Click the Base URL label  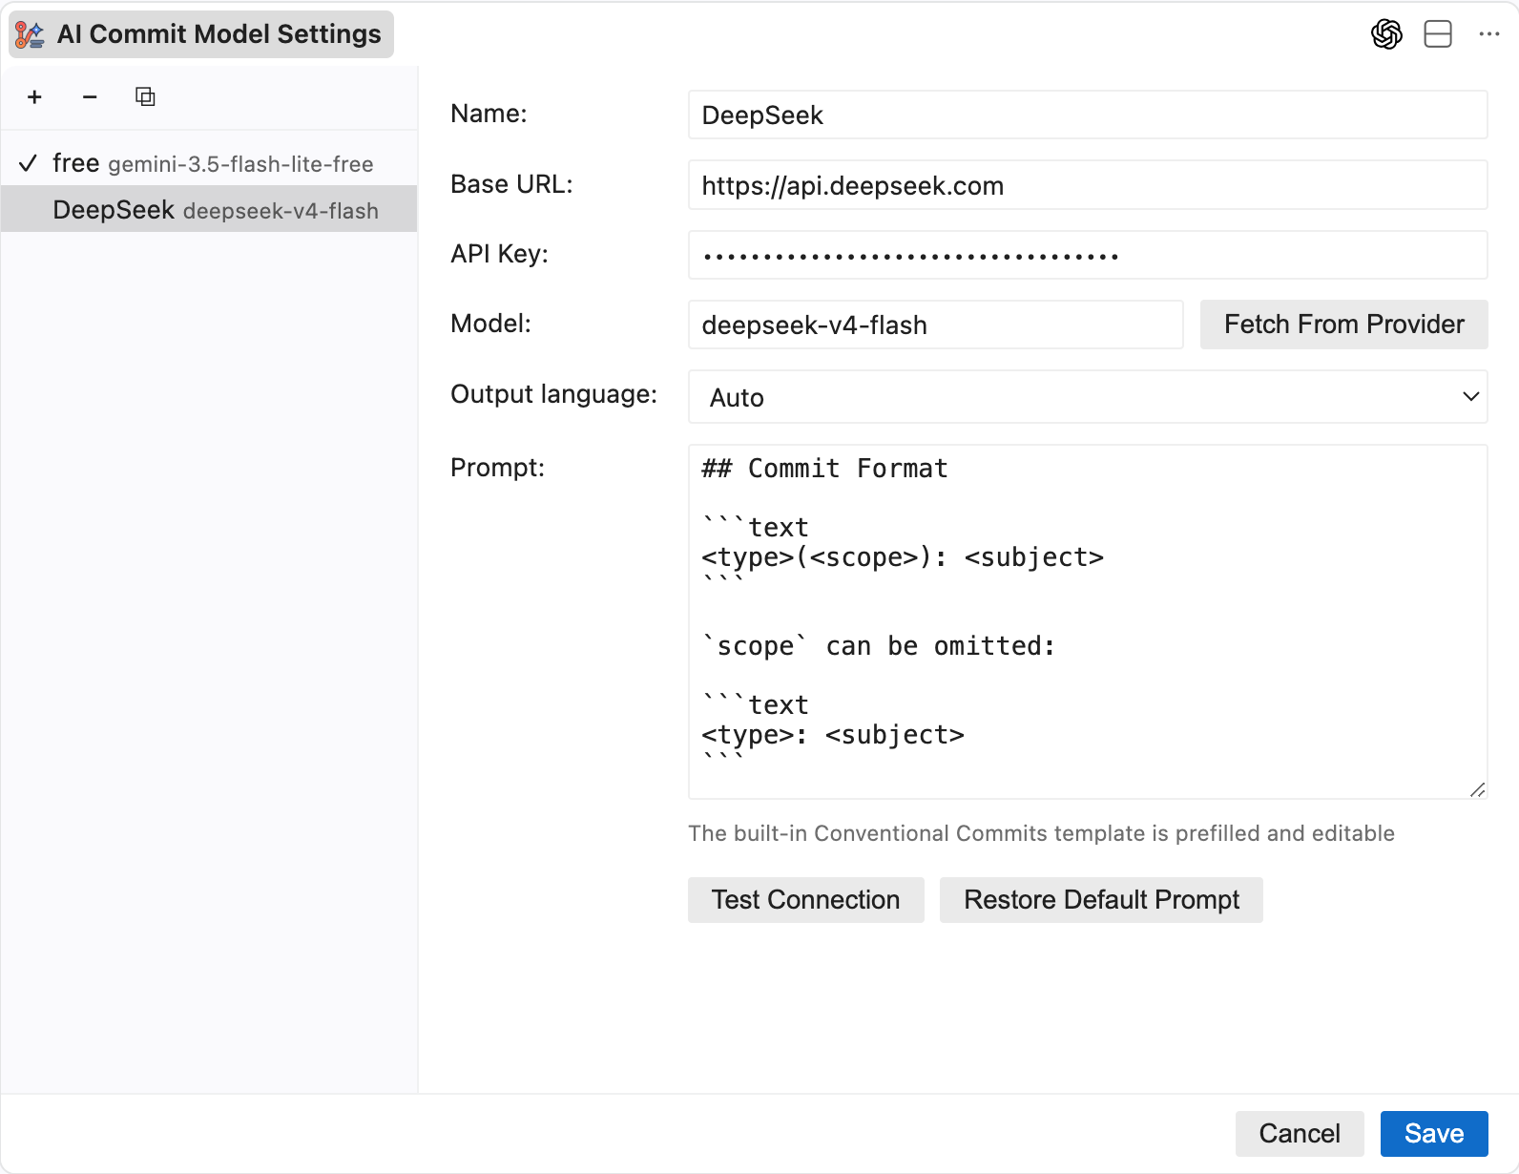pyautogui.click(x=511, y=184)
